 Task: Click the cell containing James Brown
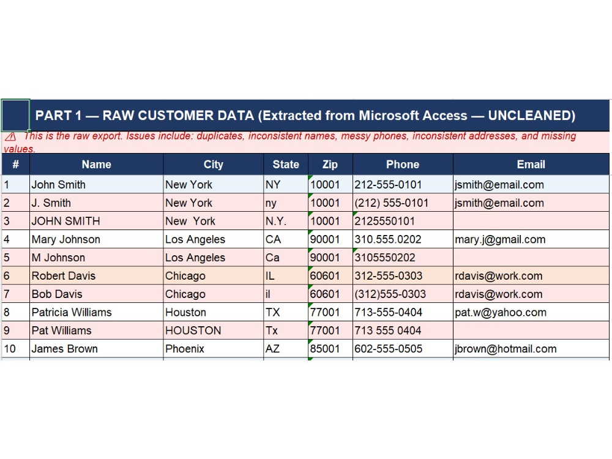pos(97,349)
